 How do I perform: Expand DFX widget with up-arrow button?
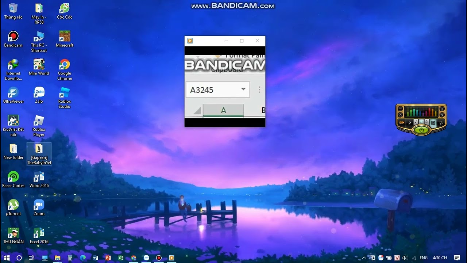(x=400, y=115)
